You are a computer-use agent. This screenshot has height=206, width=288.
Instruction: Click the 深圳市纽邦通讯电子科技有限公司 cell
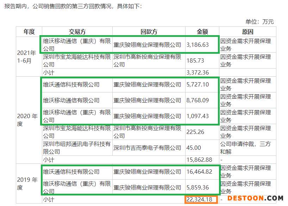coord(77,148)
